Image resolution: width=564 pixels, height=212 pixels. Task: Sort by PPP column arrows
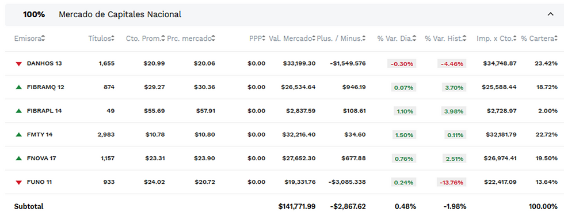click(x=264, y=38)
